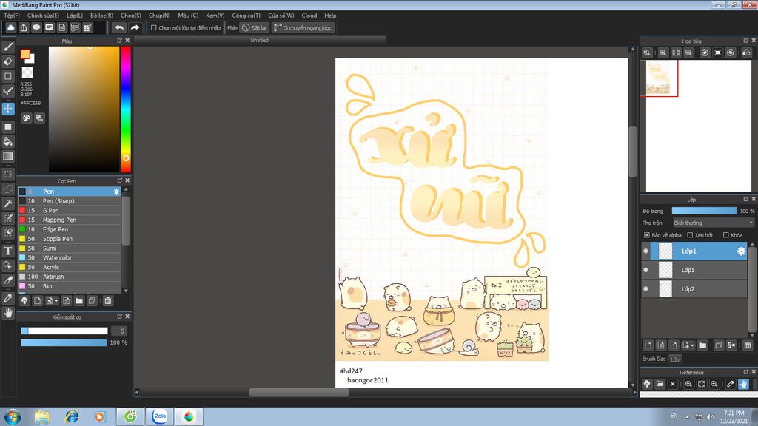Screen dimensions: 758x426
Task: Zoom in using the Hoa tiêu navigator
Action: (663, 53)
